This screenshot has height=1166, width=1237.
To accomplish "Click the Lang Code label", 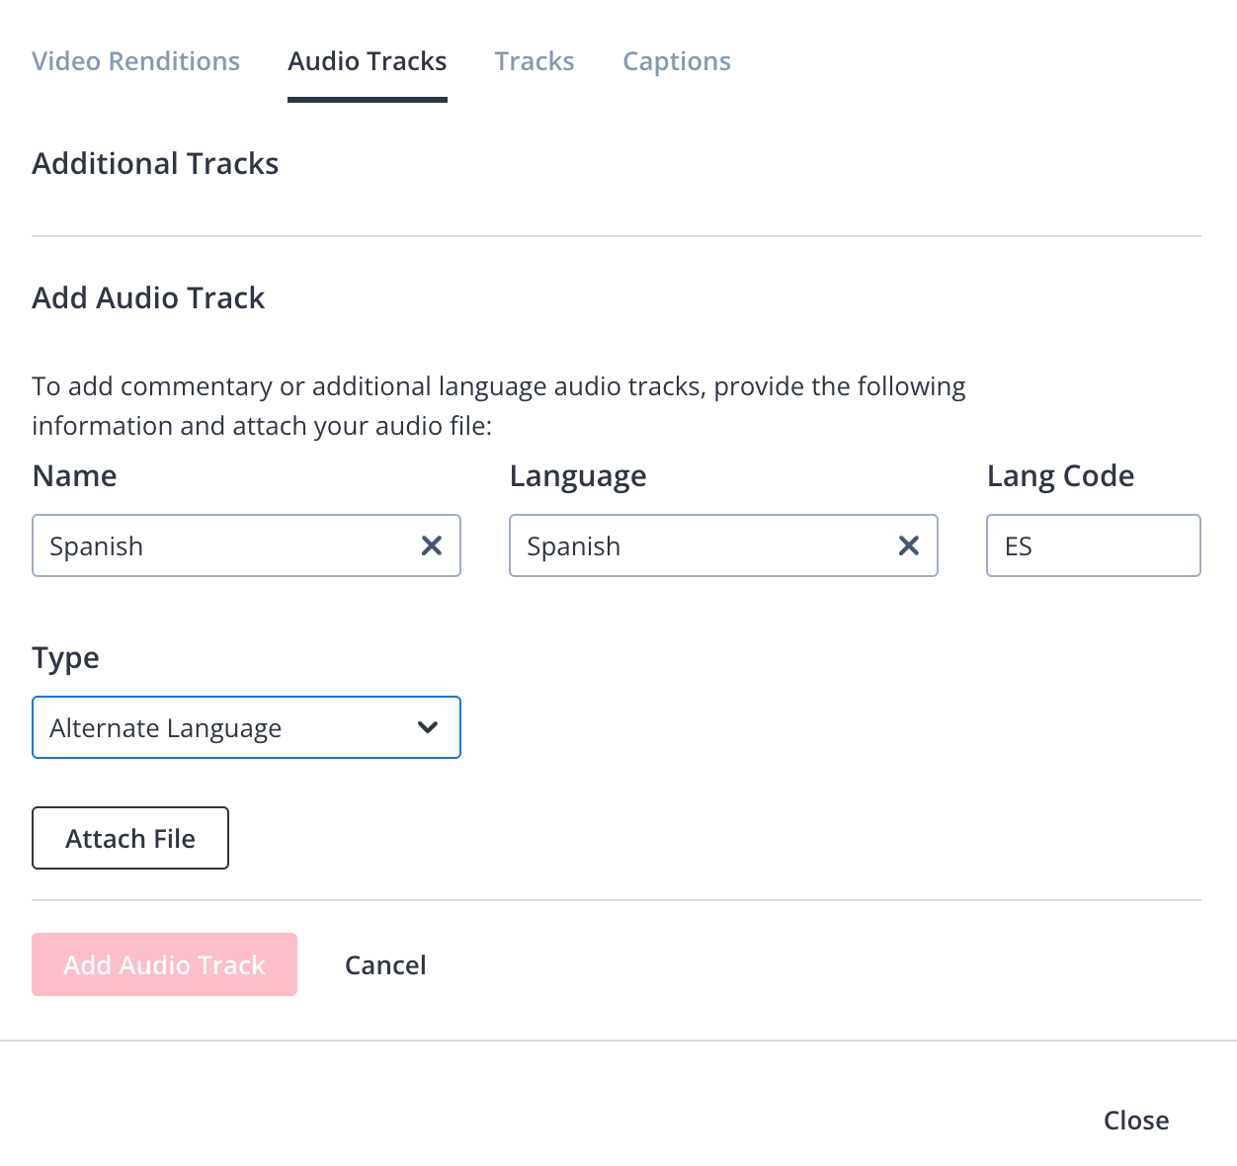I will (x=1060, y=476).
